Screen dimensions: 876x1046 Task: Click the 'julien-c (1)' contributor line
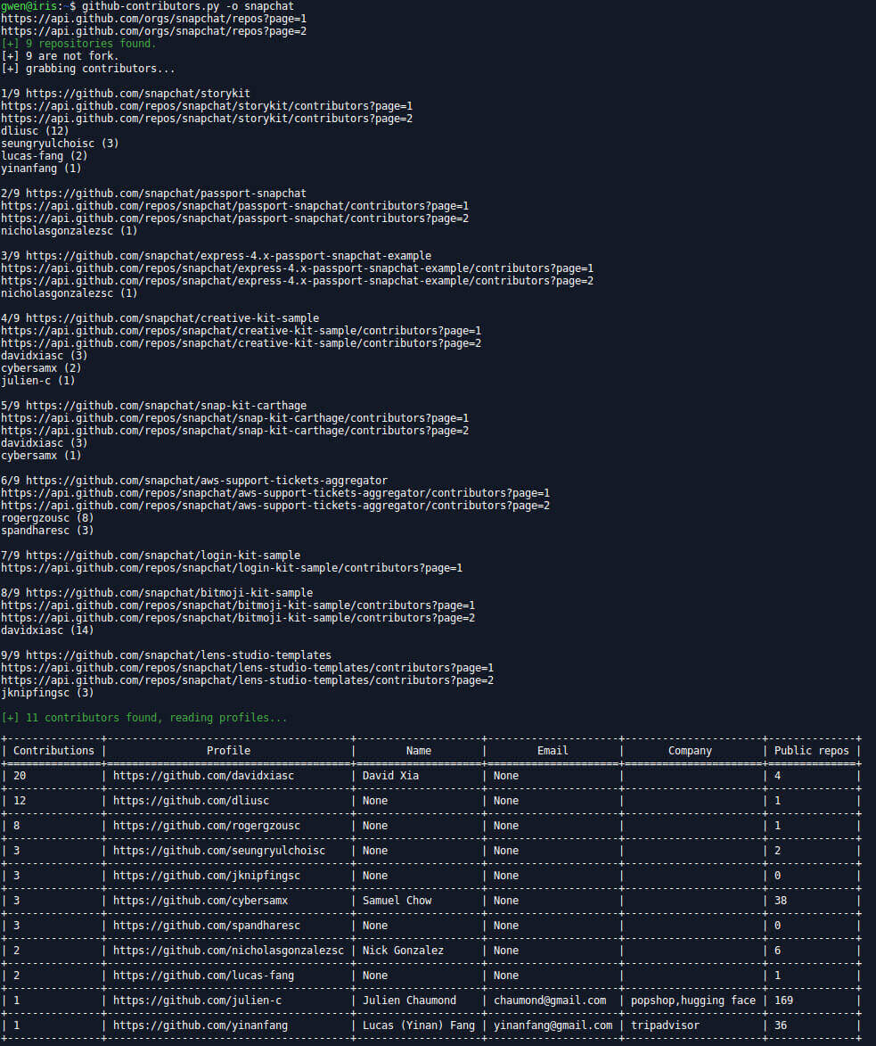tap(38, 381)
